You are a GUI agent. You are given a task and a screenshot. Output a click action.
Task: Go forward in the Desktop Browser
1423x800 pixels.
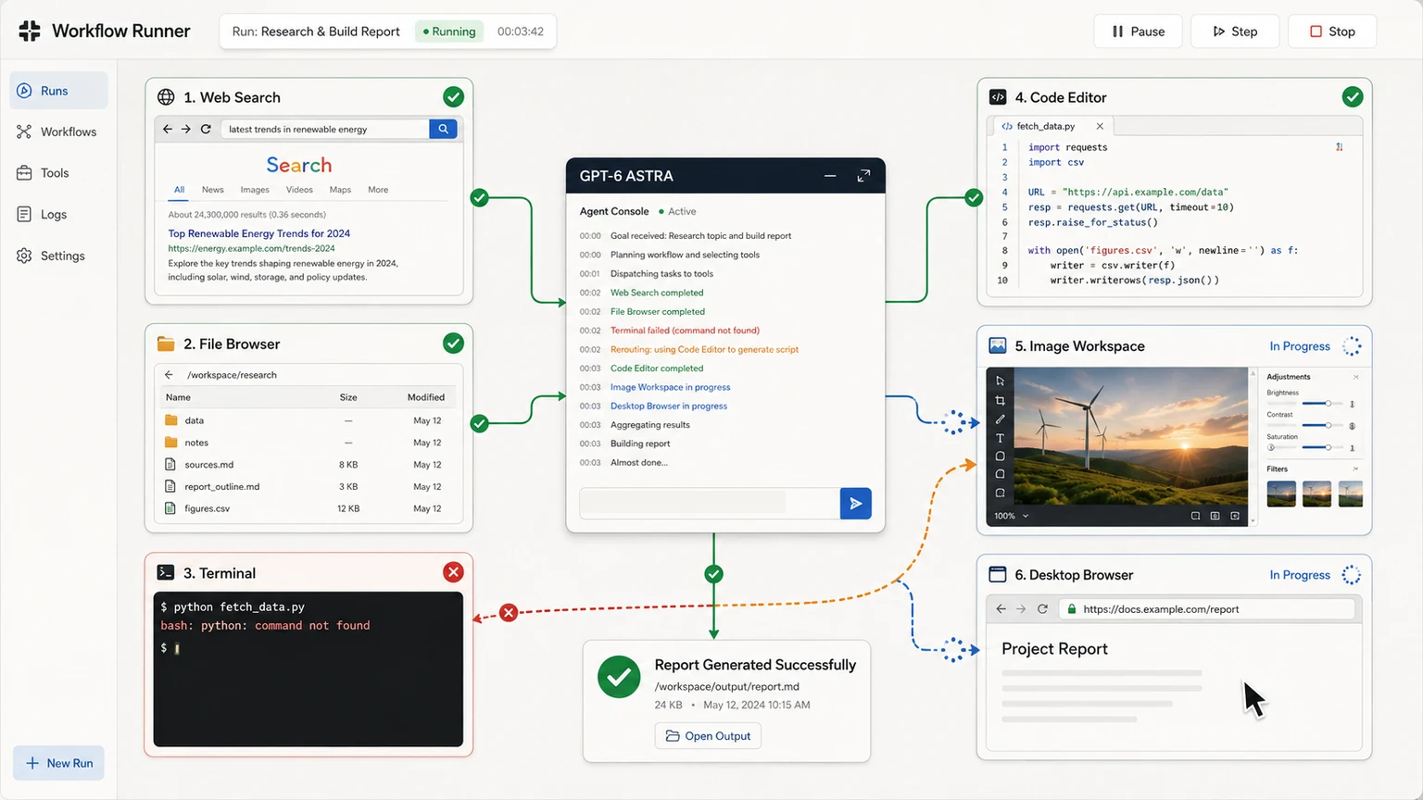pos(1021,609)
